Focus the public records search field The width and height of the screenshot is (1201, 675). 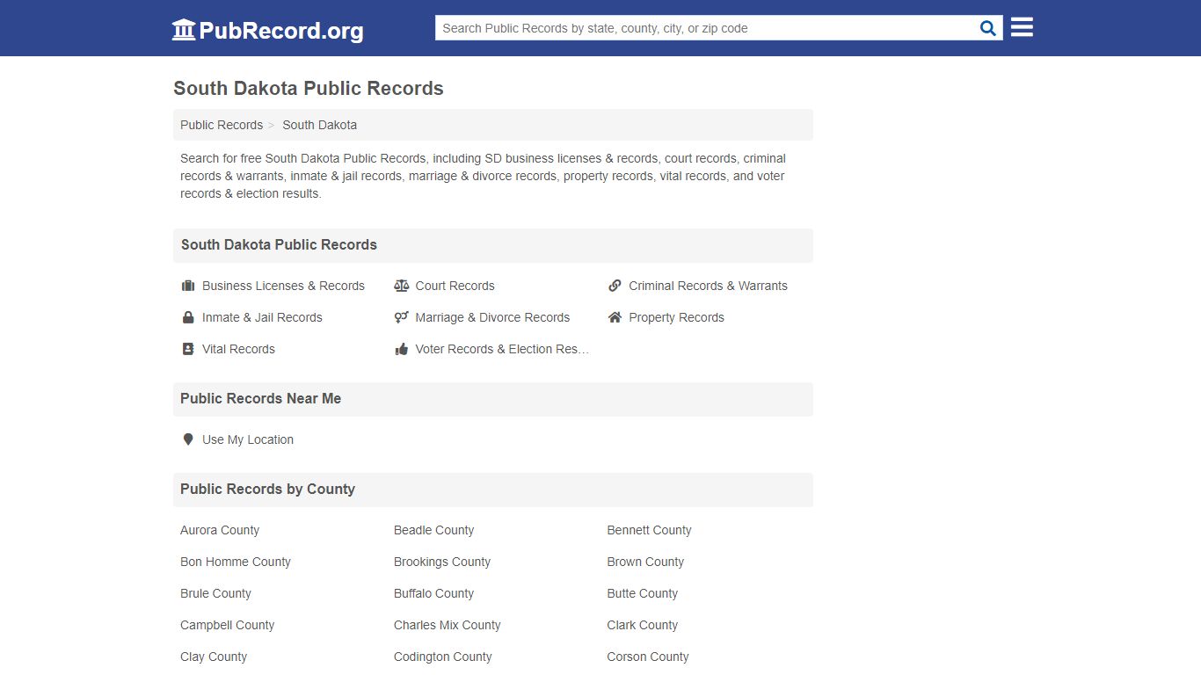(708, 28)
